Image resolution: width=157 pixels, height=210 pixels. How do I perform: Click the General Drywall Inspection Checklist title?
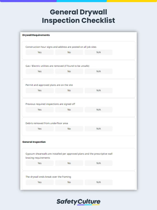[78, 16]
